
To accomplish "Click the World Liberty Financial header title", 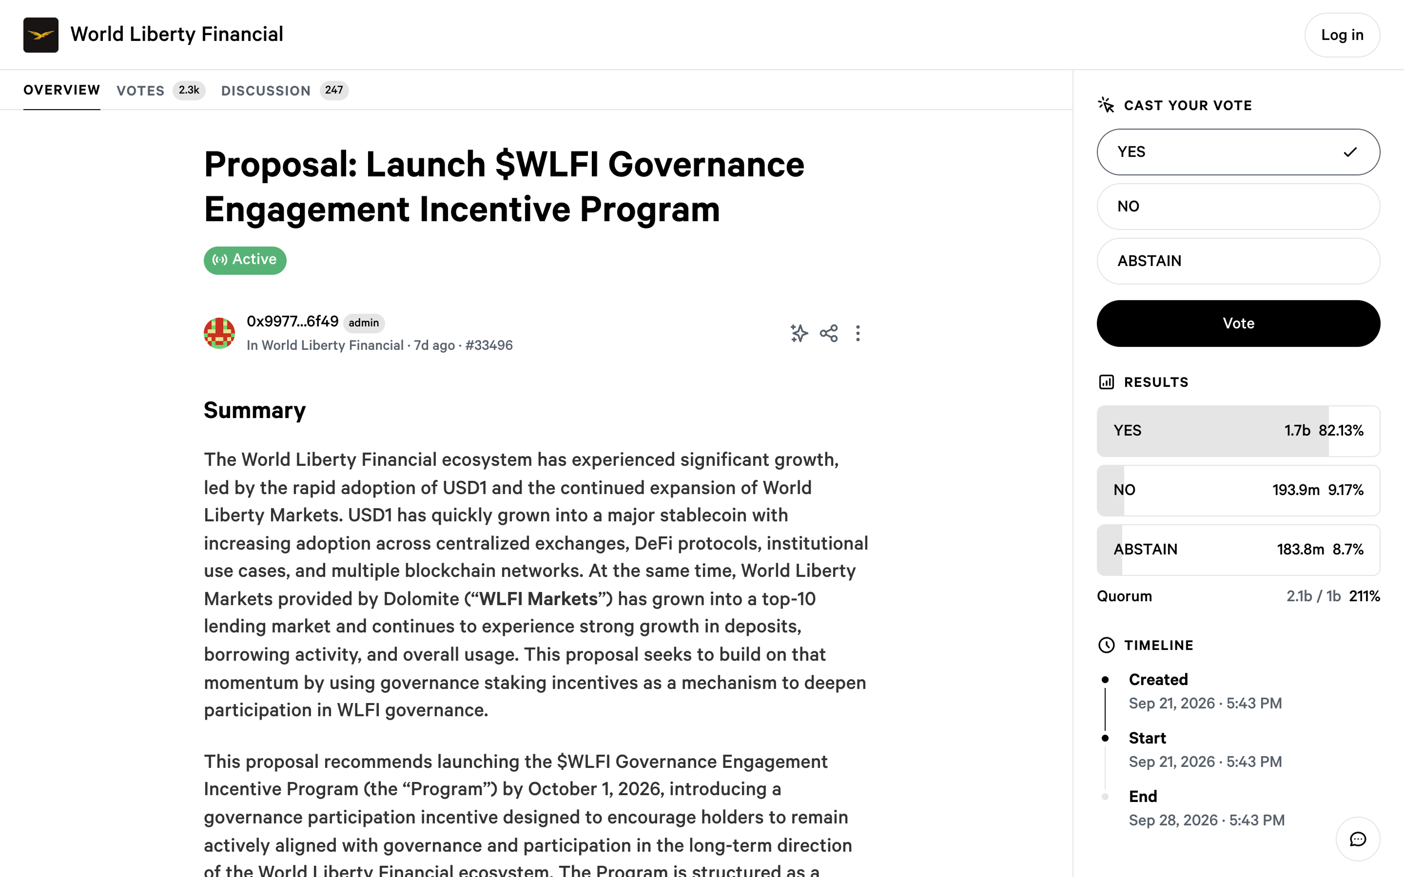I will click(177, 34).
